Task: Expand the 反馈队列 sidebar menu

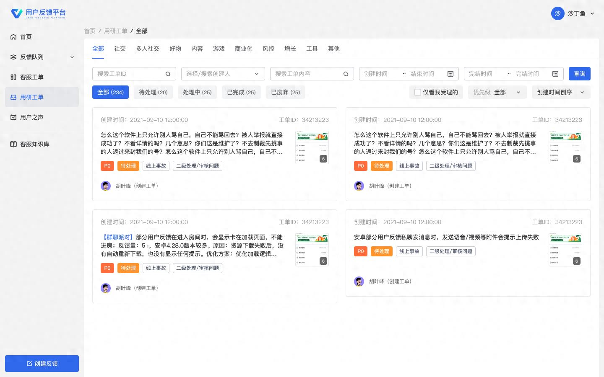Action: (42, 57)
